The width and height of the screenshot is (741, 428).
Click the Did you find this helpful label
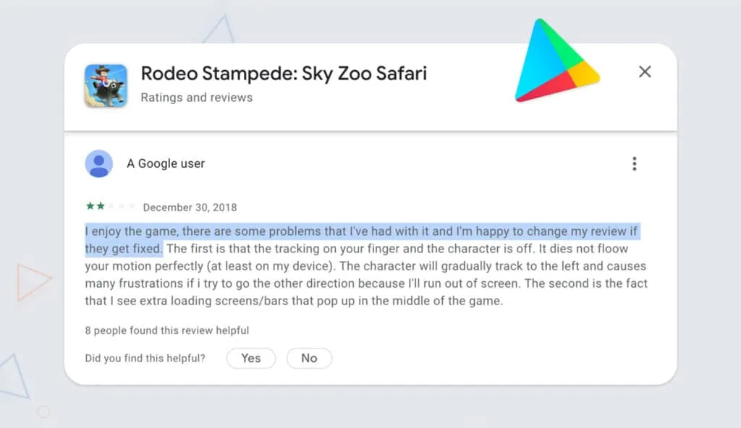coord(145,358)
